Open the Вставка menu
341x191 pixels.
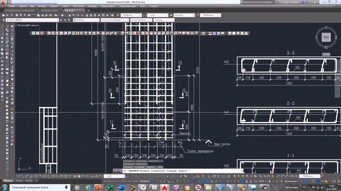point(42,6)
